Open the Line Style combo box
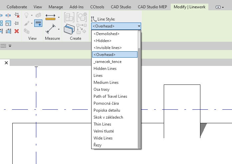 (x=116, y=26)
